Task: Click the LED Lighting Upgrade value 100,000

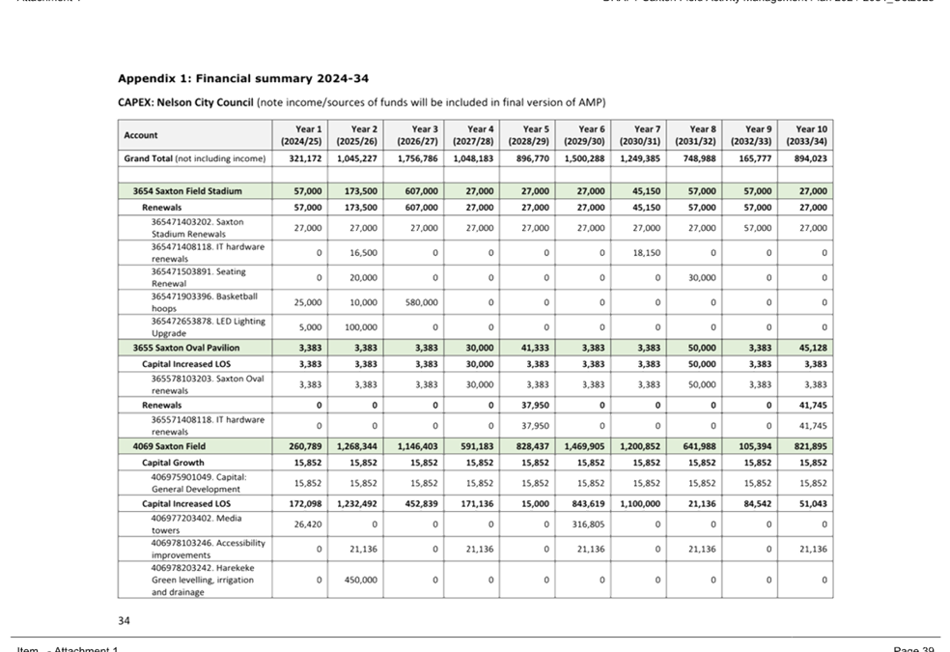Action: pyautogui.click(x=360, y=327)
